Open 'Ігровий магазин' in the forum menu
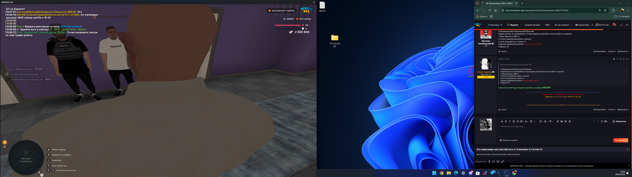The image size is (632, 177). [x=532, y=25]
